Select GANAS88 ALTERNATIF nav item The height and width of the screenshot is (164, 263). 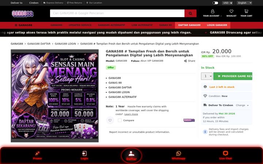(111, 25)
